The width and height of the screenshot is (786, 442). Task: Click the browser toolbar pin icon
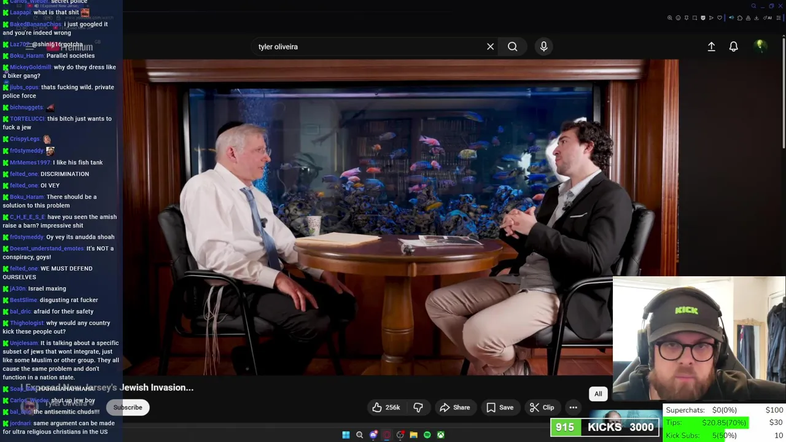click(x=687, y=18)
